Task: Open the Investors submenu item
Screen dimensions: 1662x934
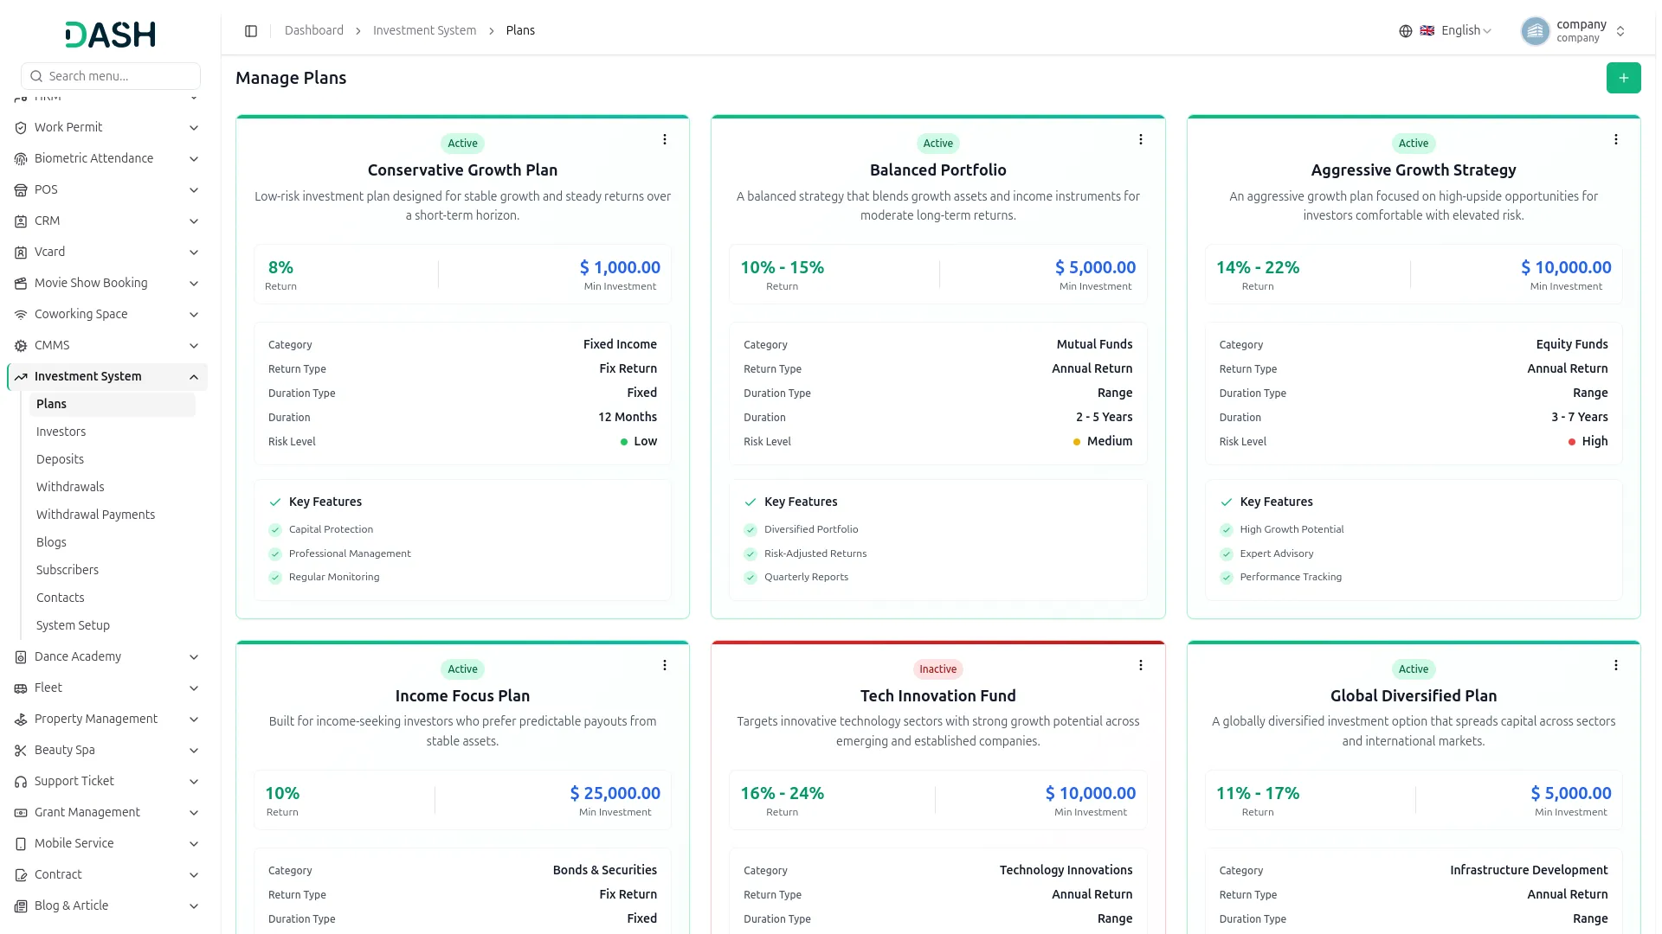Action: (x=113, y=432)
